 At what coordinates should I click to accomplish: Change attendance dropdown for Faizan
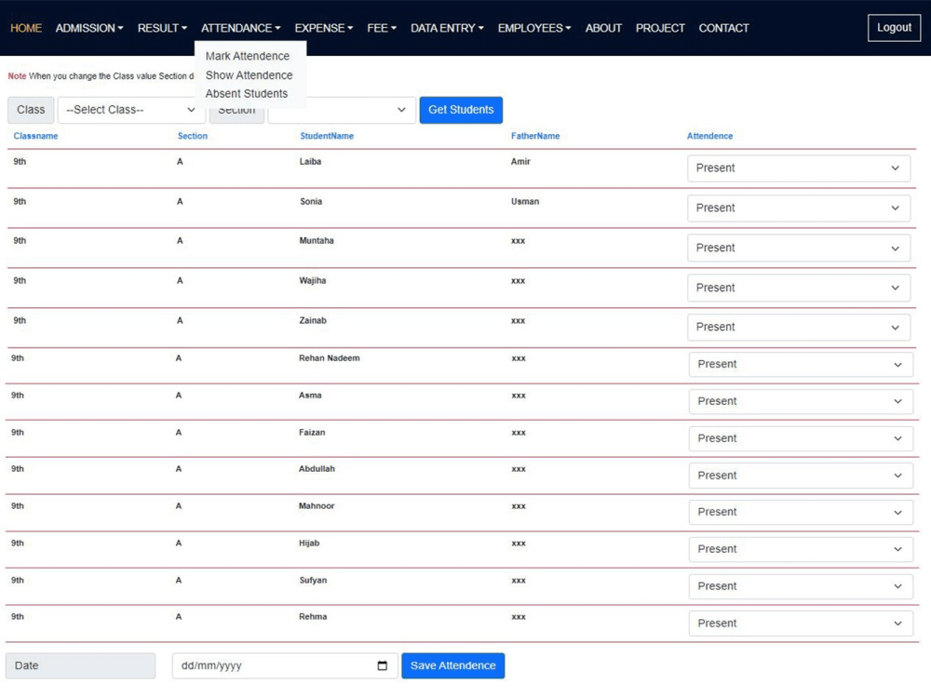801,438
